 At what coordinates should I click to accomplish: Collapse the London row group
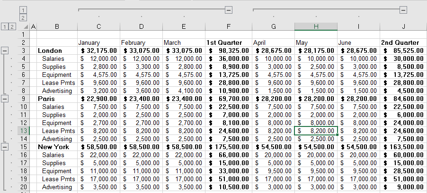point(5,50)
